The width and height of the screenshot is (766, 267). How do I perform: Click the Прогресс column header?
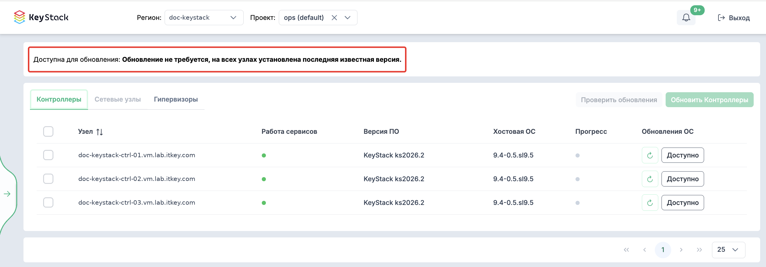pos(591,131)
